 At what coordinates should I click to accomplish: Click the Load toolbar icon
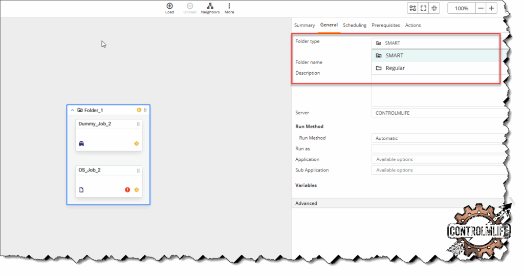(x=169, y=7)
